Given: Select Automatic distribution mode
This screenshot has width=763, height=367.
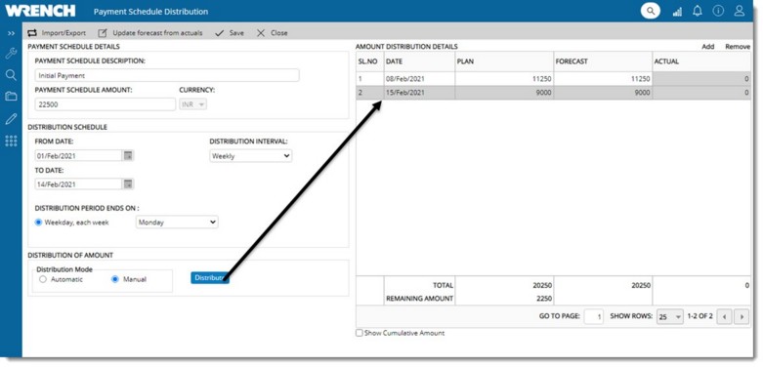Looking at the screenshot, I should 43,279.
